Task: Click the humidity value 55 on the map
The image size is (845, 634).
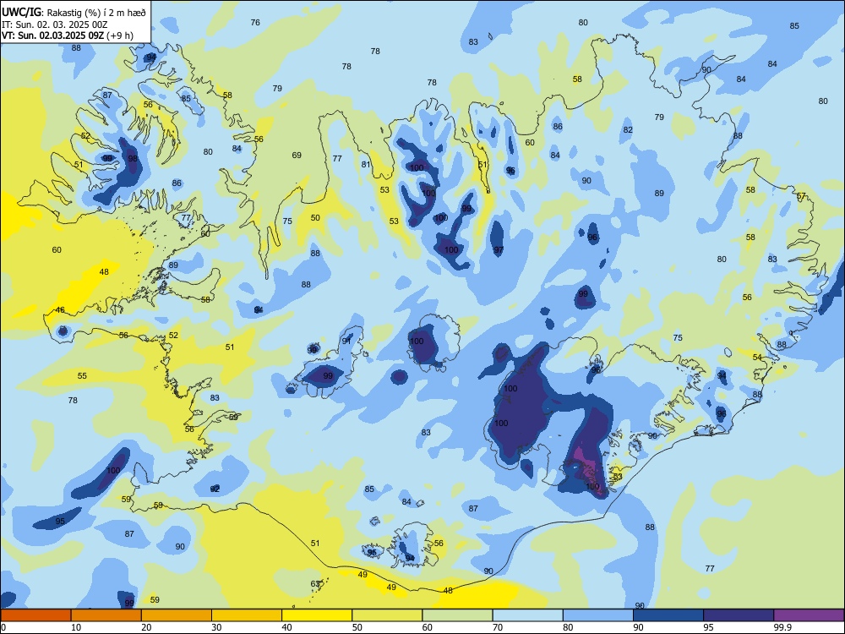Action: click(82, 376)
